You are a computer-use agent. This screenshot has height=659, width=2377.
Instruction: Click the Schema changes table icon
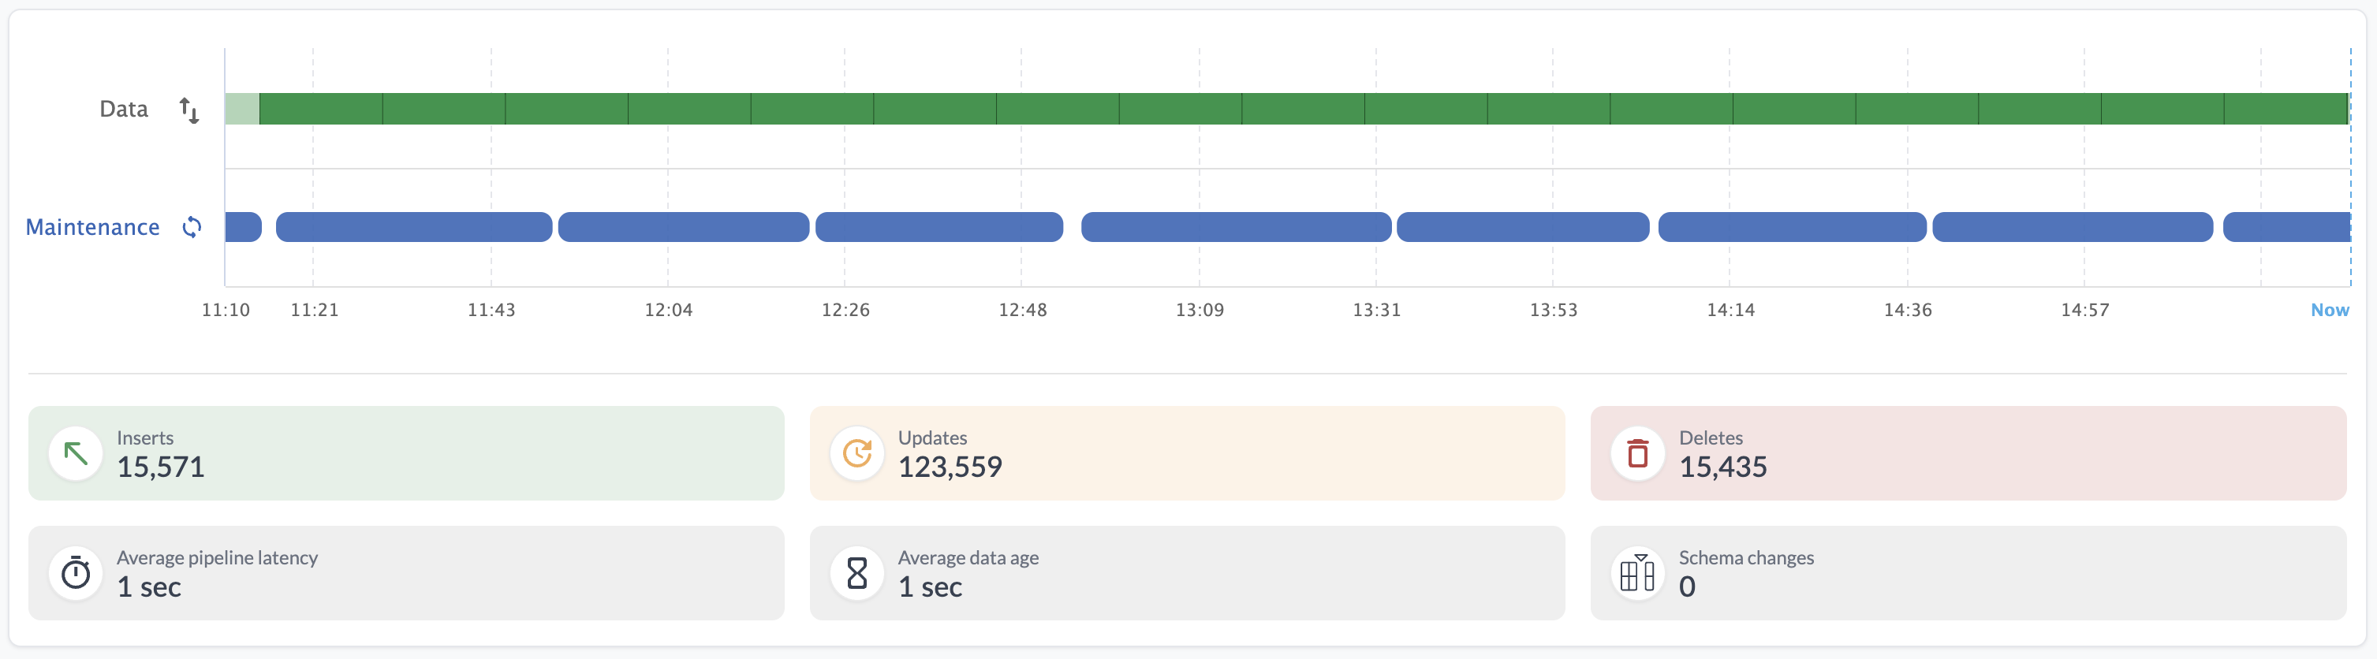[x=1637, y=573]
